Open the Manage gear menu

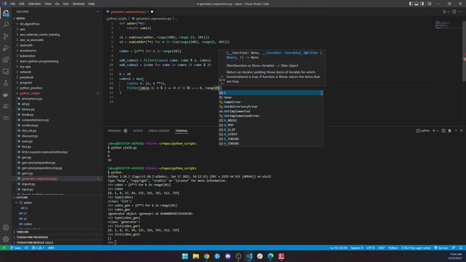coord(6,239)
